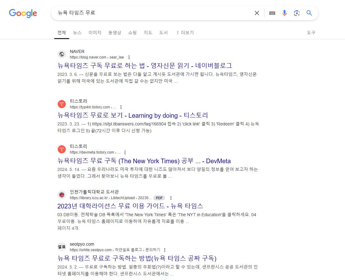Click the seolpyo.com site name

point(82,244)
